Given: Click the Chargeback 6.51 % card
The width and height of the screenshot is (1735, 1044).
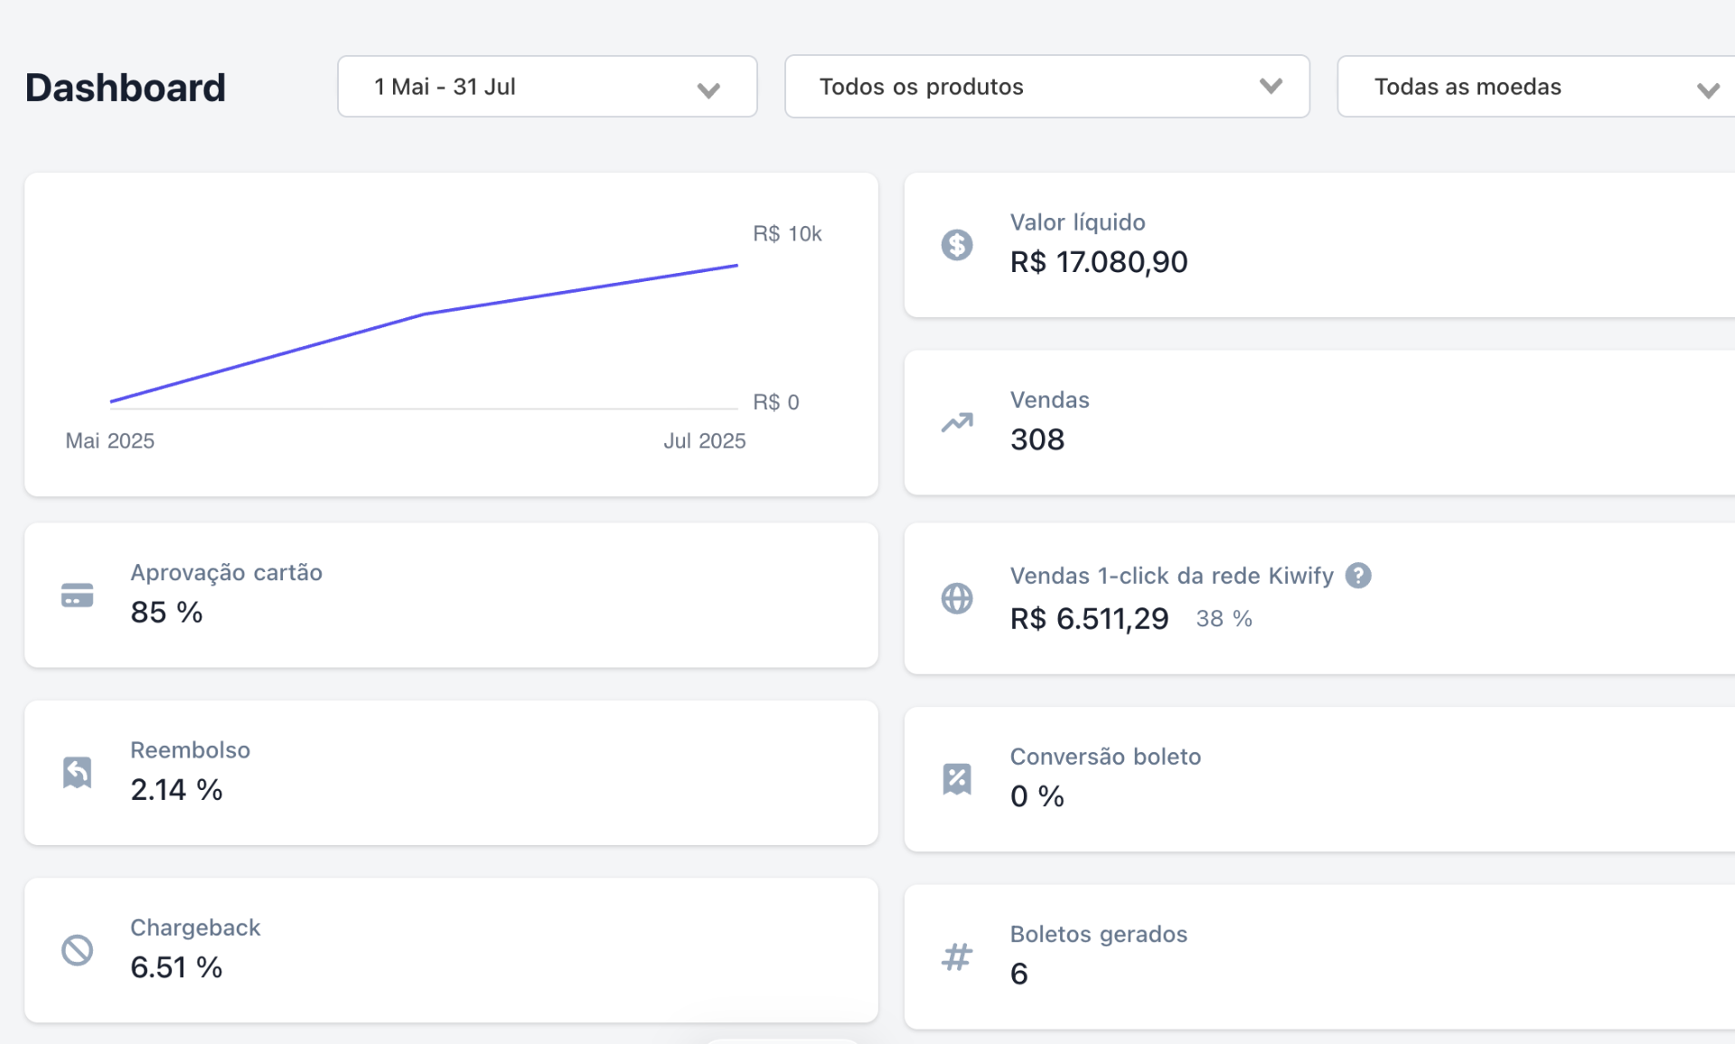Looking at the screenshot, I should pyautogui.click(x=451, y=950).
